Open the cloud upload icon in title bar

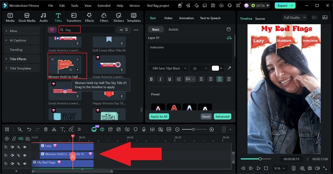pos(221,5)
